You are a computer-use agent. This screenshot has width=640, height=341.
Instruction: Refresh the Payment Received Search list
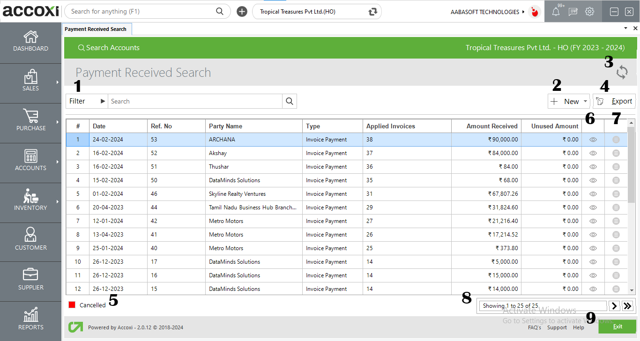coord(622,73)
